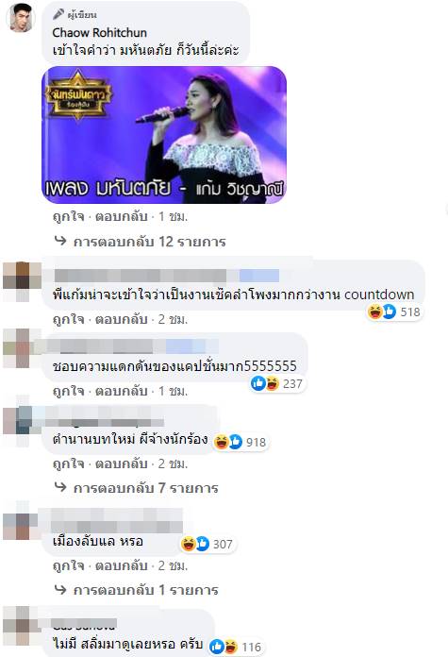View reactions on the 518-reaction comment

394,312
